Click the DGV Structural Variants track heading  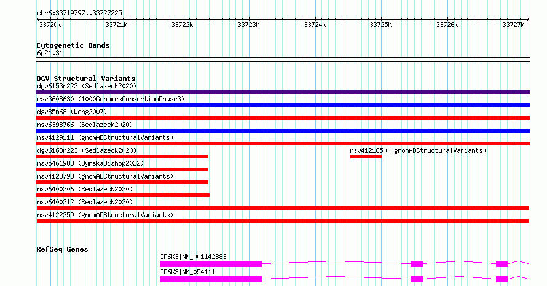86,79
